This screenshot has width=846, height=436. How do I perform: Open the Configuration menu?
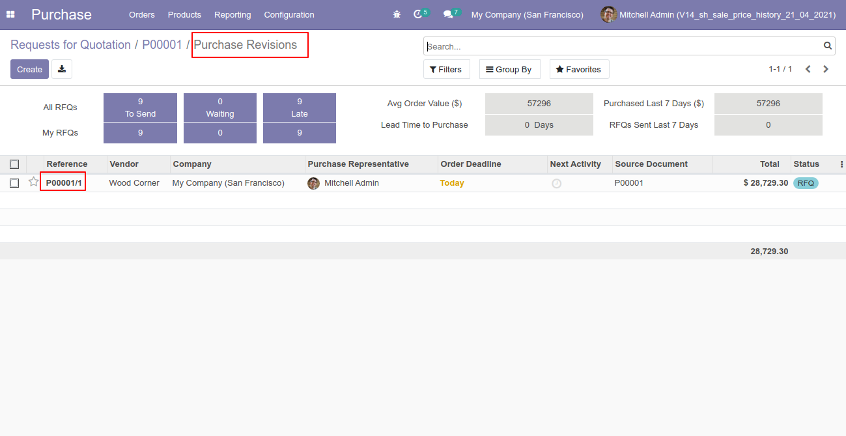point(289,14)
